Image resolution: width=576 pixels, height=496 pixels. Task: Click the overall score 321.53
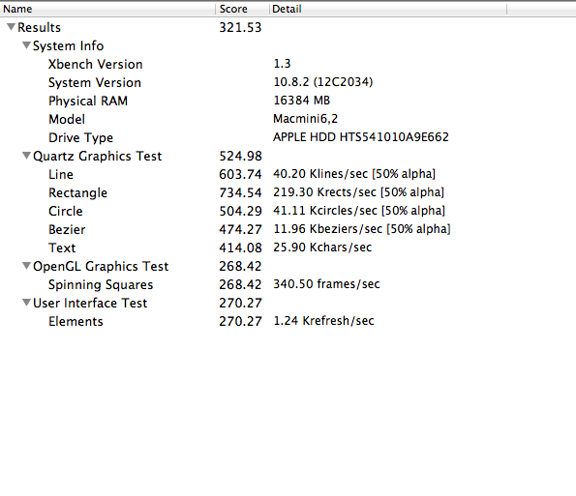[x=240, y=27]
